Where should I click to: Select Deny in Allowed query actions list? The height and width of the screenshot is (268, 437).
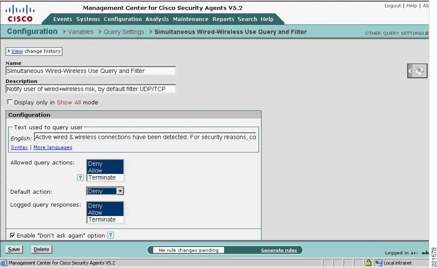105,164
